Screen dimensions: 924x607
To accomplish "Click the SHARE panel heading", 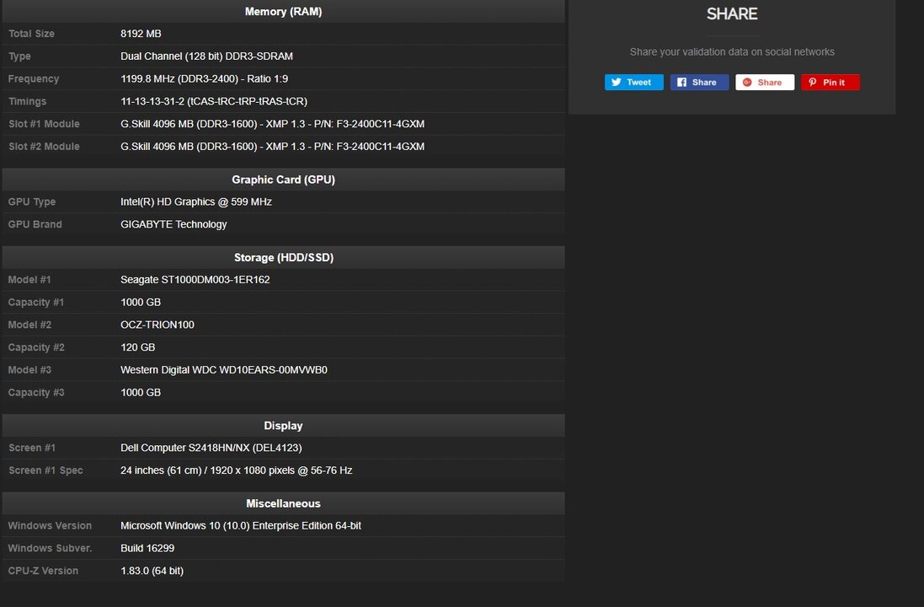I will [x=732, y=13].
